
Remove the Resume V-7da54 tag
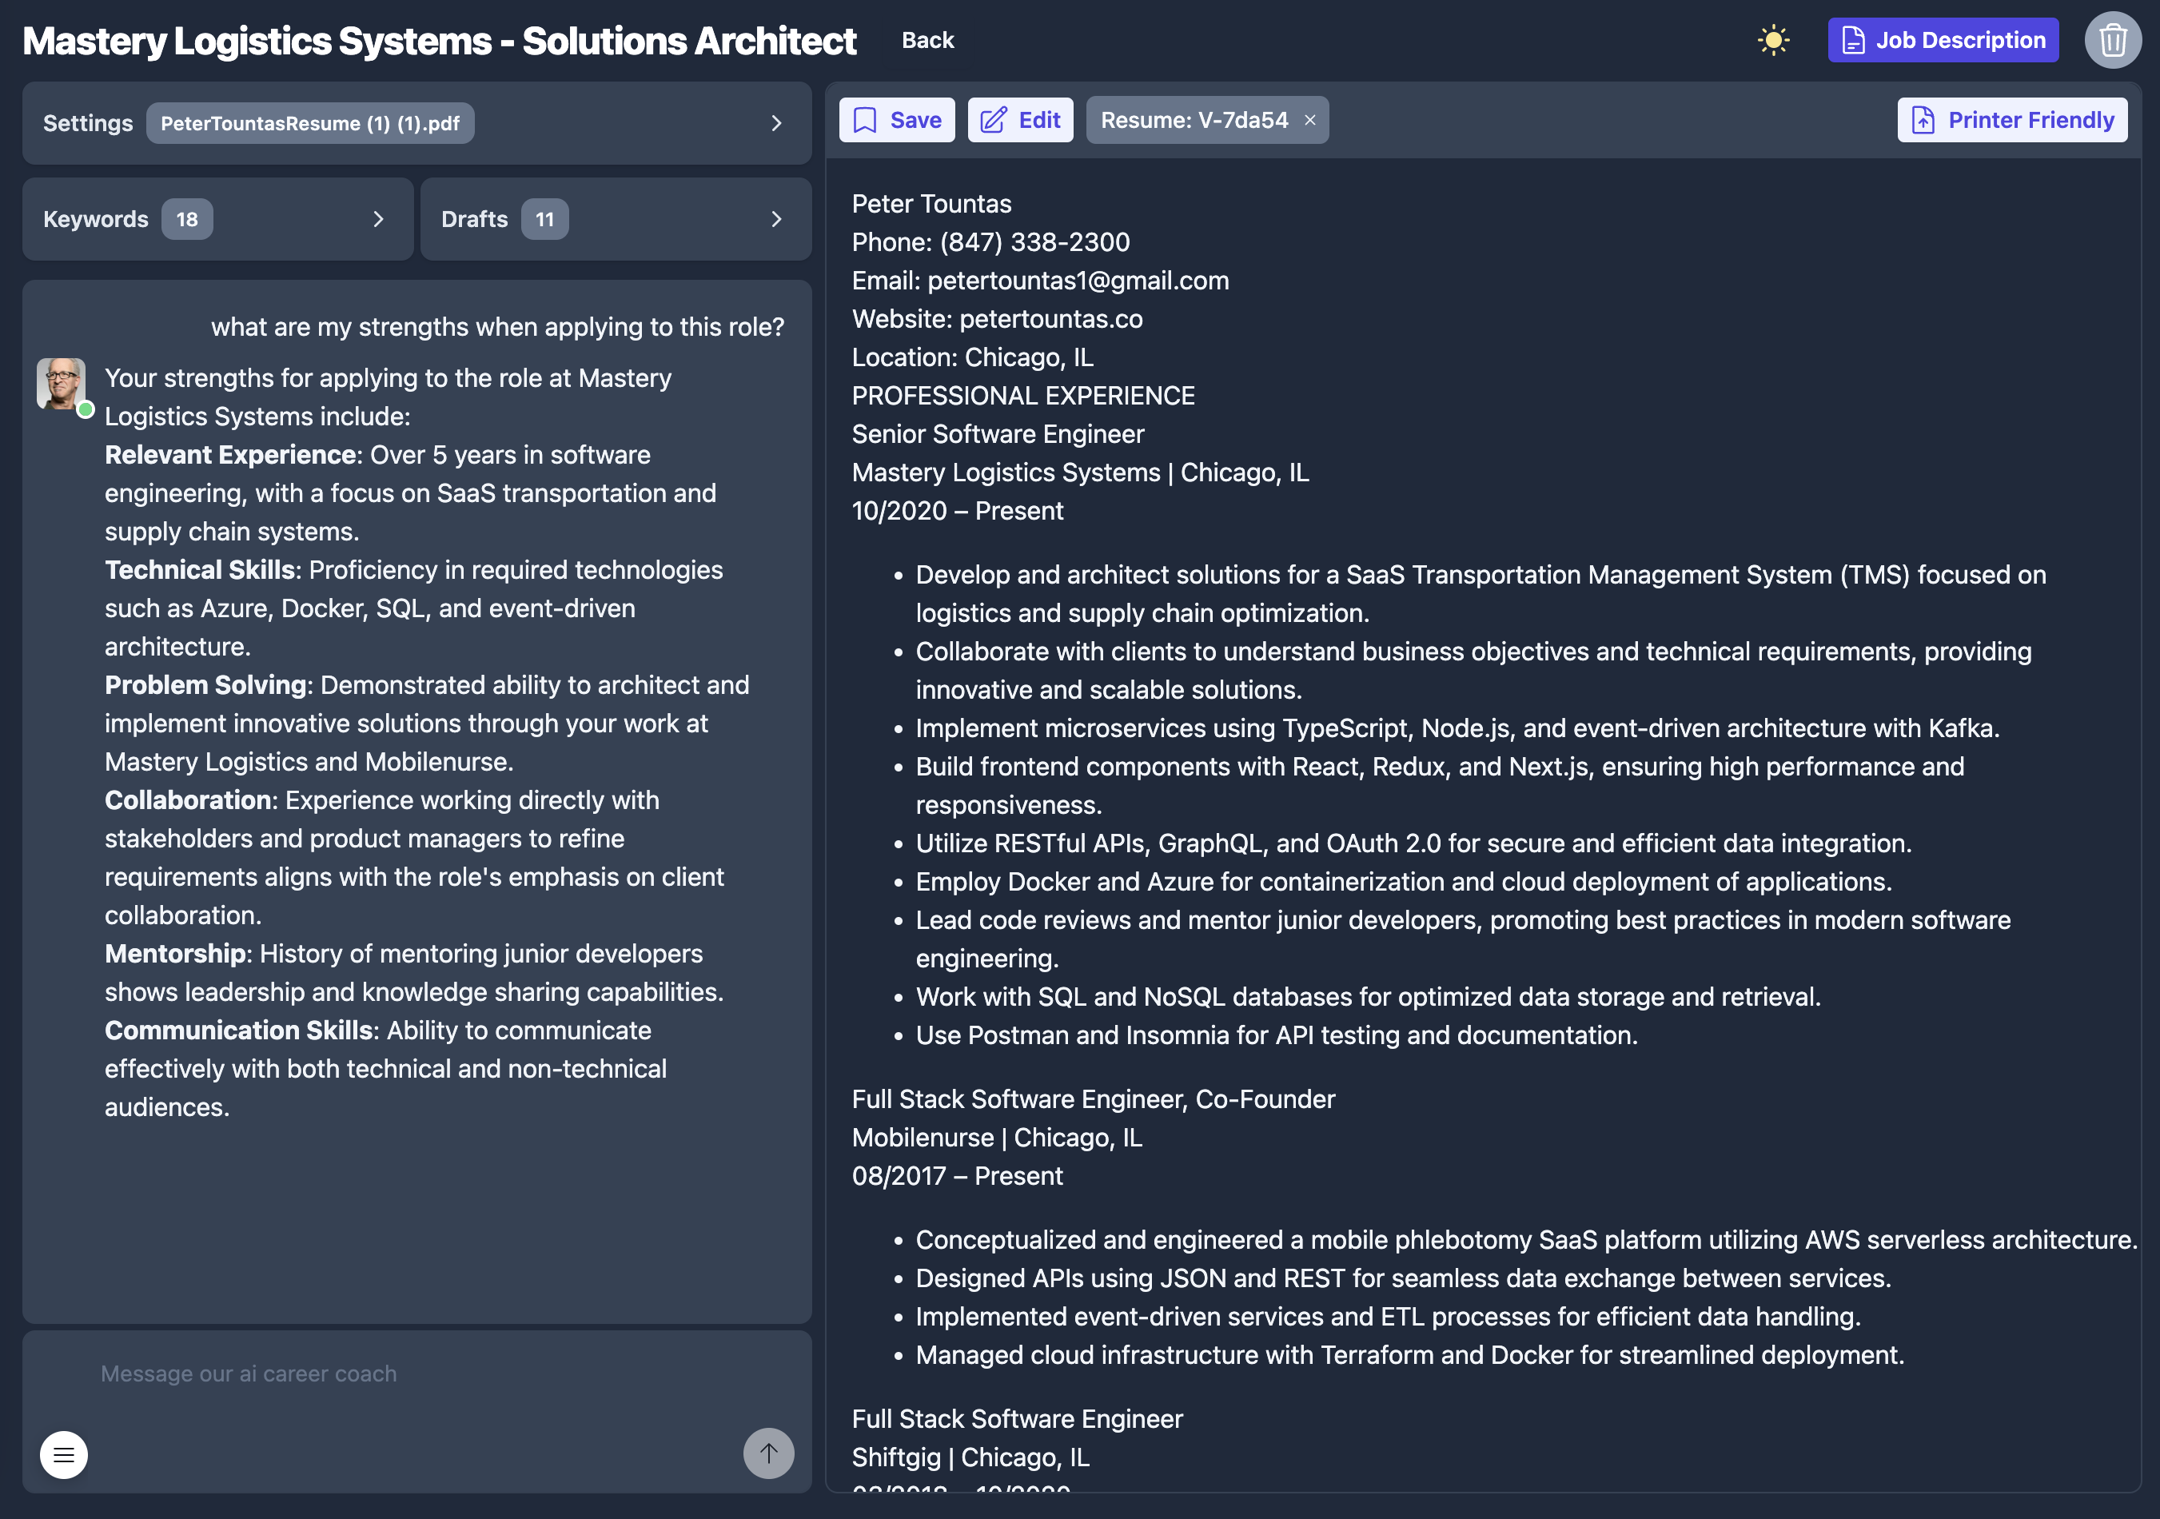point(1309,121)
